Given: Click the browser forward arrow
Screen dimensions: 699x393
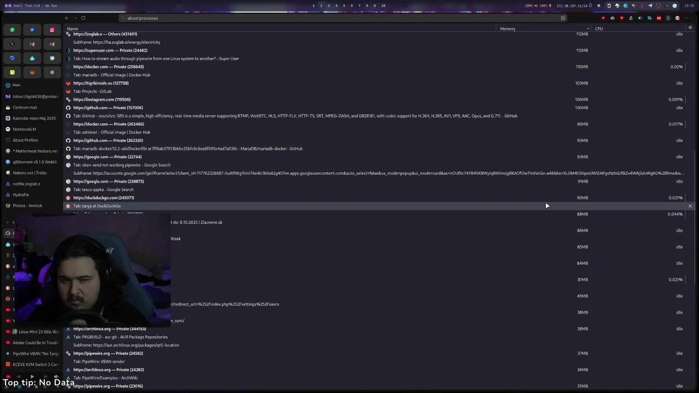Looking at the screenshot, I should click(x=75, y=18).
